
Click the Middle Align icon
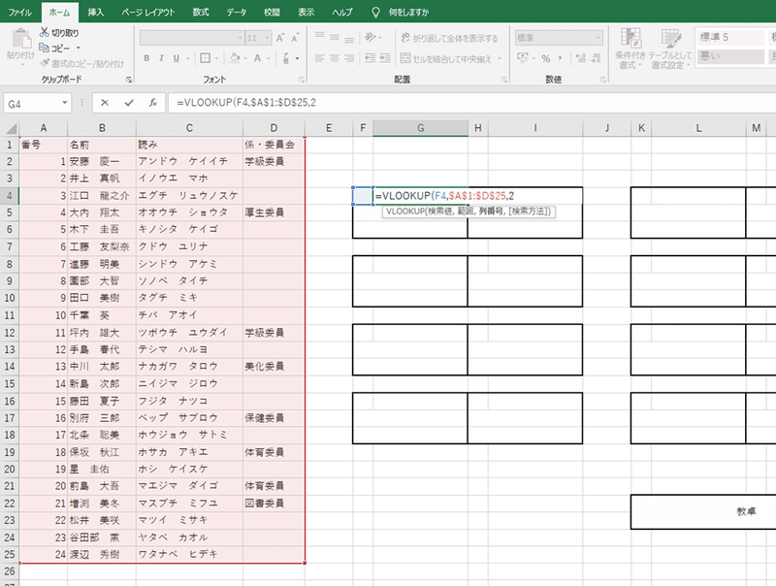pos(335,37)
